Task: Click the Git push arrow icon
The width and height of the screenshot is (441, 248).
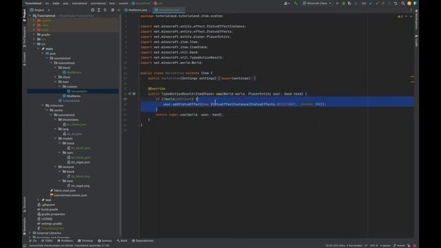Action: (x=383, y=3)
